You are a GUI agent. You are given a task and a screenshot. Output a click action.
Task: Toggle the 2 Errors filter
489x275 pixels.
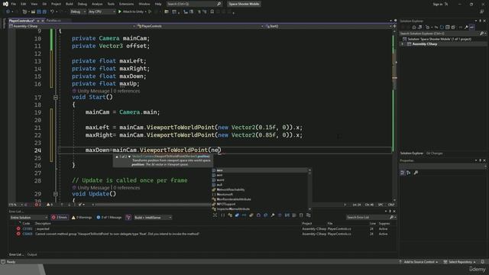[60, 217]
